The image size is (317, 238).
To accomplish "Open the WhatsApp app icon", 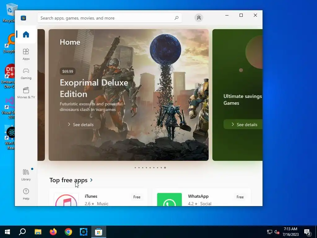I will click(x=169, y=200).
